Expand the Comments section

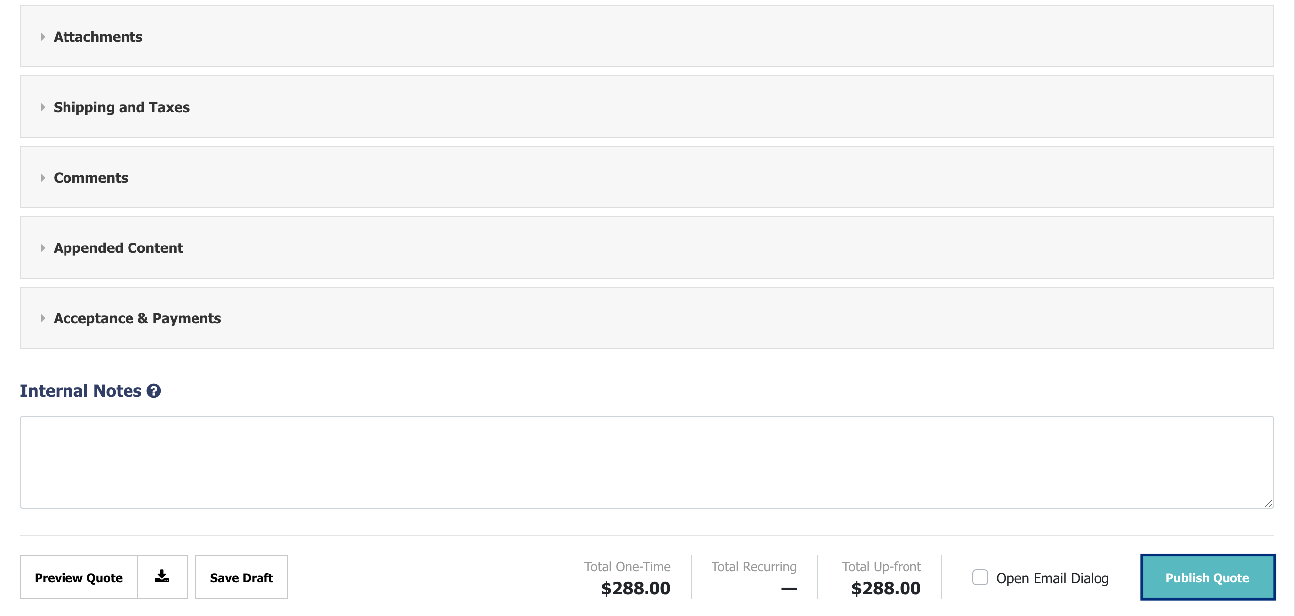click(x=647, y=177)
